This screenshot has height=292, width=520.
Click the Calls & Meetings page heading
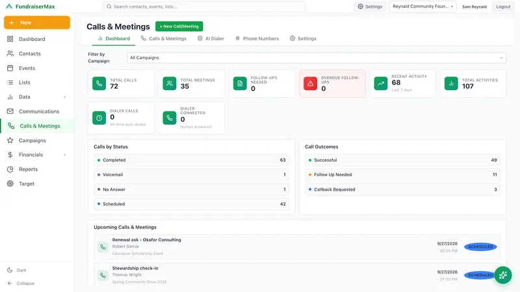point(118,27)
